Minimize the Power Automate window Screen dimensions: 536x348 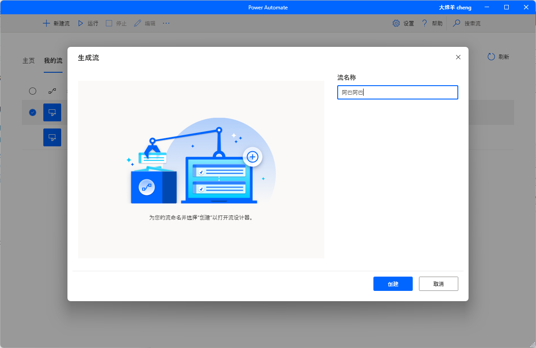[486, 7]
